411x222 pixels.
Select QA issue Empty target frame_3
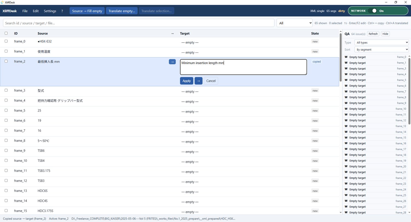375,69
